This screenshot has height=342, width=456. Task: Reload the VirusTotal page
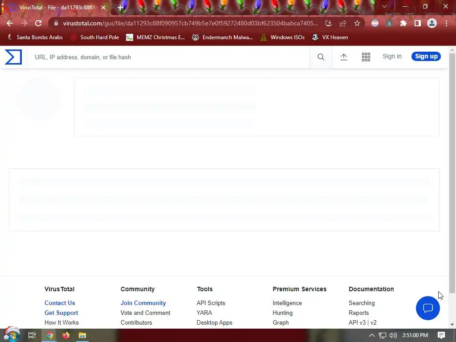click(38, 23)
